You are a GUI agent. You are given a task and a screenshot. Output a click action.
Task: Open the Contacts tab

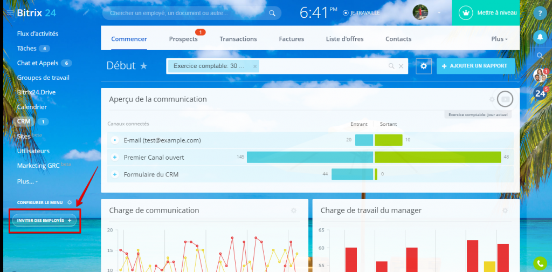click(398, 39)
